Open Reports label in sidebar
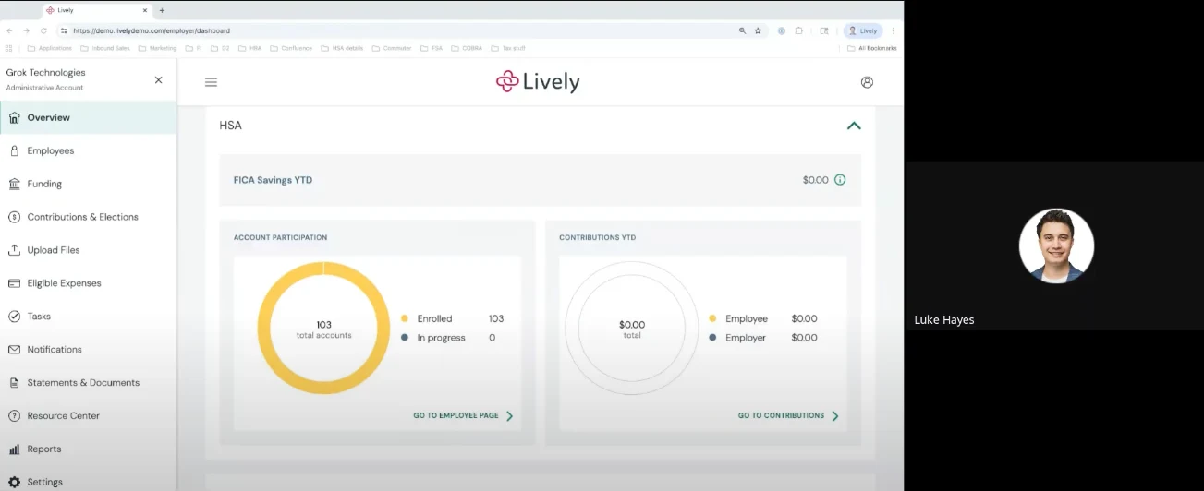 (44, 449)
